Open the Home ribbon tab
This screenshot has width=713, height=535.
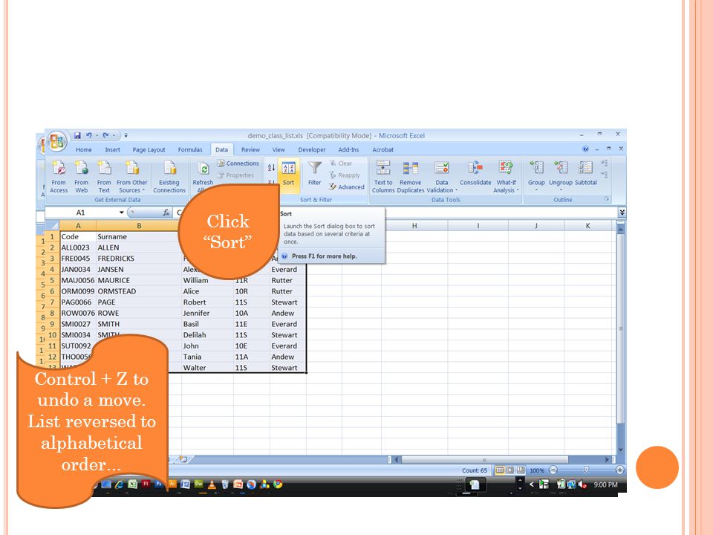[84, 149]
